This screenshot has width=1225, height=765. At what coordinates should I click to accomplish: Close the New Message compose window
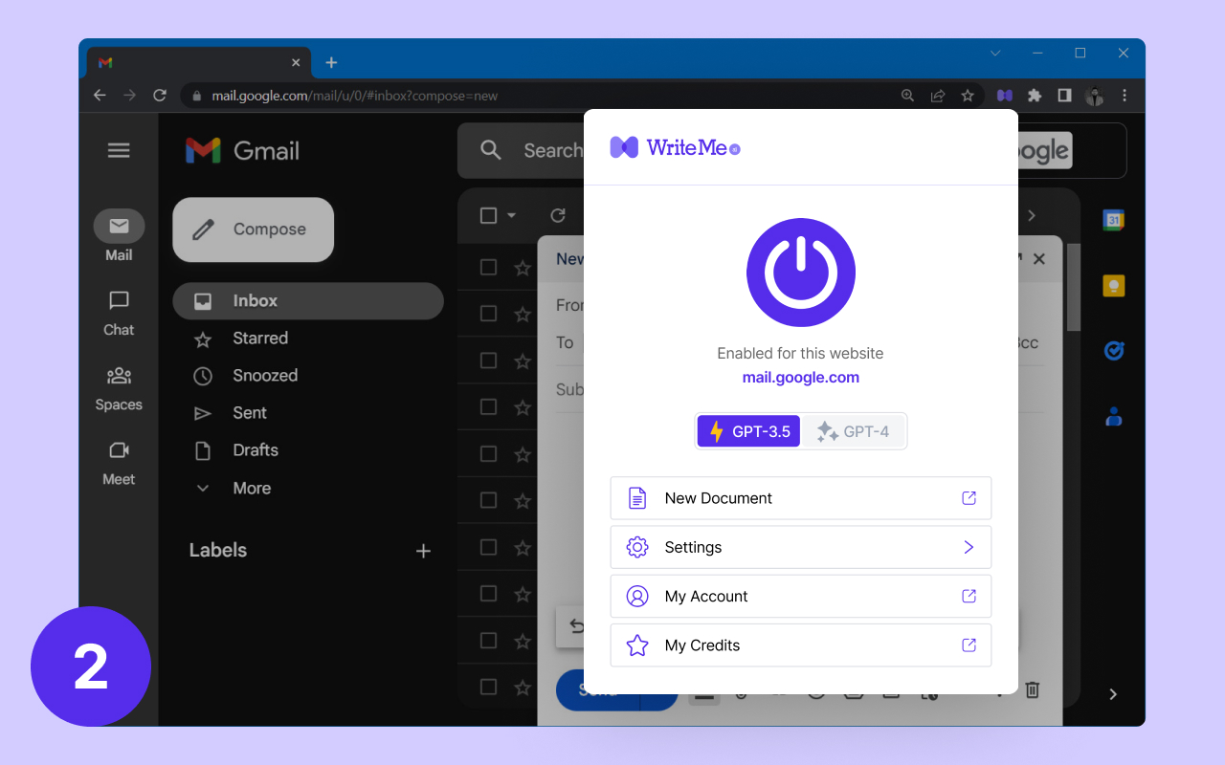point(1039,259)
